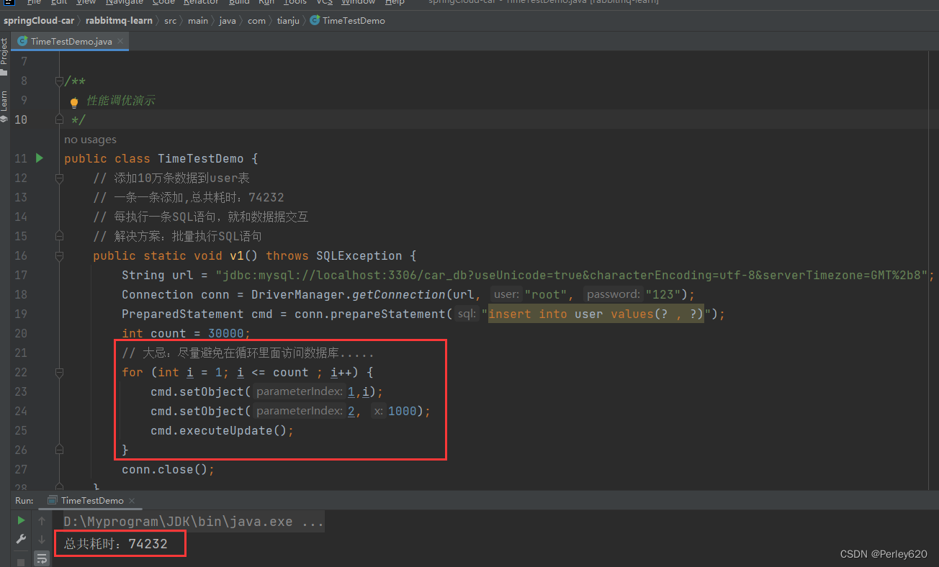The image size is (939, 567).
Task: Click the java.exe command line in console
Action: pos(192,522)
